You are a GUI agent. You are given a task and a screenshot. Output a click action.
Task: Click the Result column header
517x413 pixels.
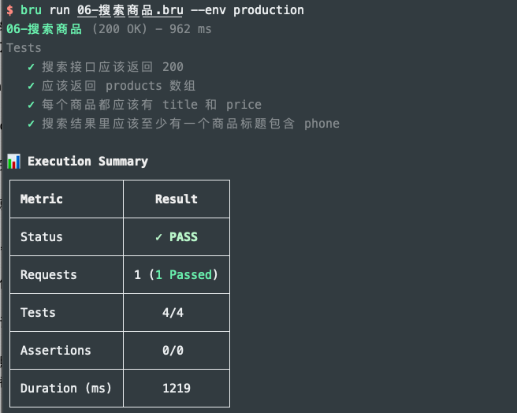pos(176,199)
